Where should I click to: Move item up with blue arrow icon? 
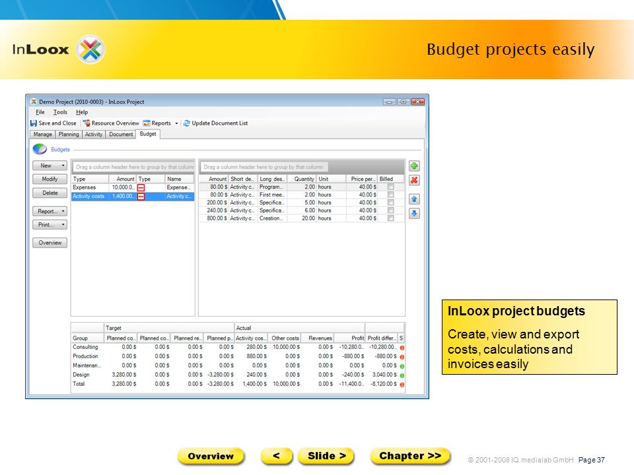click(x=414, y=199)
